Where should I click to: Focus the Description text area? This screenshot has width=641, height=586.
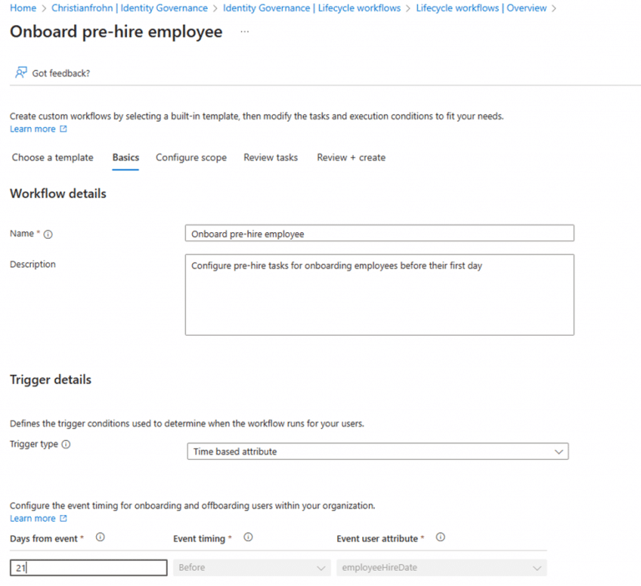point(379,294)
